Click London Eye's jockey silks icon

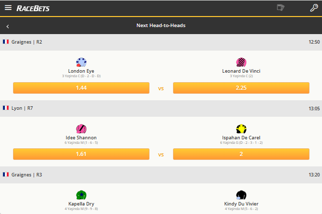[81, 62]
